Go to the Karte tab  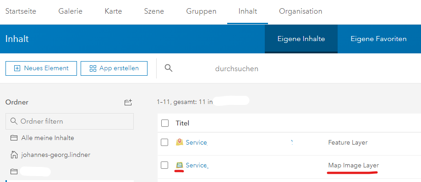(113, 11)
